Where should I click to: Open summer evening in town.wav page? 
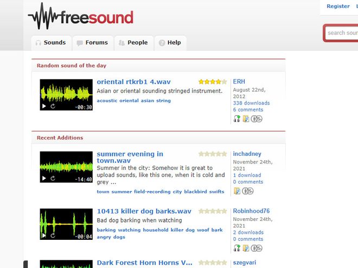point(130,157)
